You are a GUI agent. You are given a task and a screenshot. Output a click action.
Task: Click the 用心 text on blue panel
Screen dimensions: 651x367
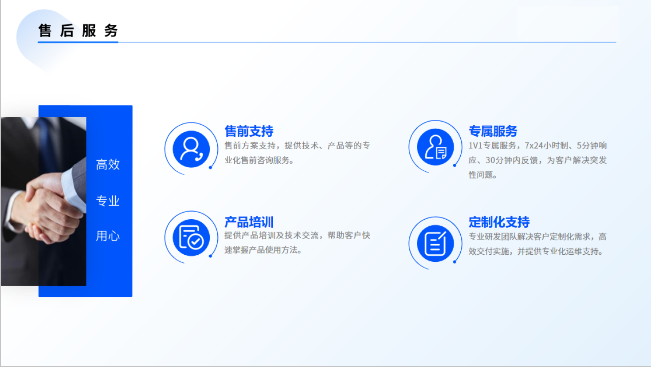click(x=108, y=236)
